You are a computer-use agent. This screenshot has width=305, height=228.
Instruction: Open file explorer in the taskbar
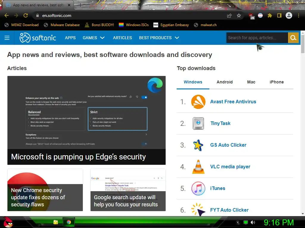[56, 222]
